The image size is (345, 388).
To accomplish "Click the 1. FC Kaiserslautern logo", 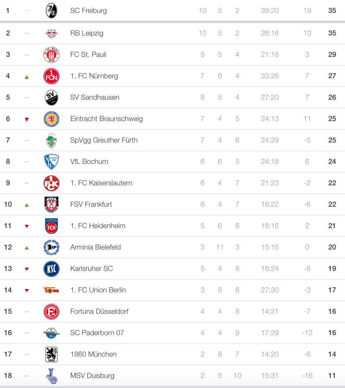I will [51, 183].
